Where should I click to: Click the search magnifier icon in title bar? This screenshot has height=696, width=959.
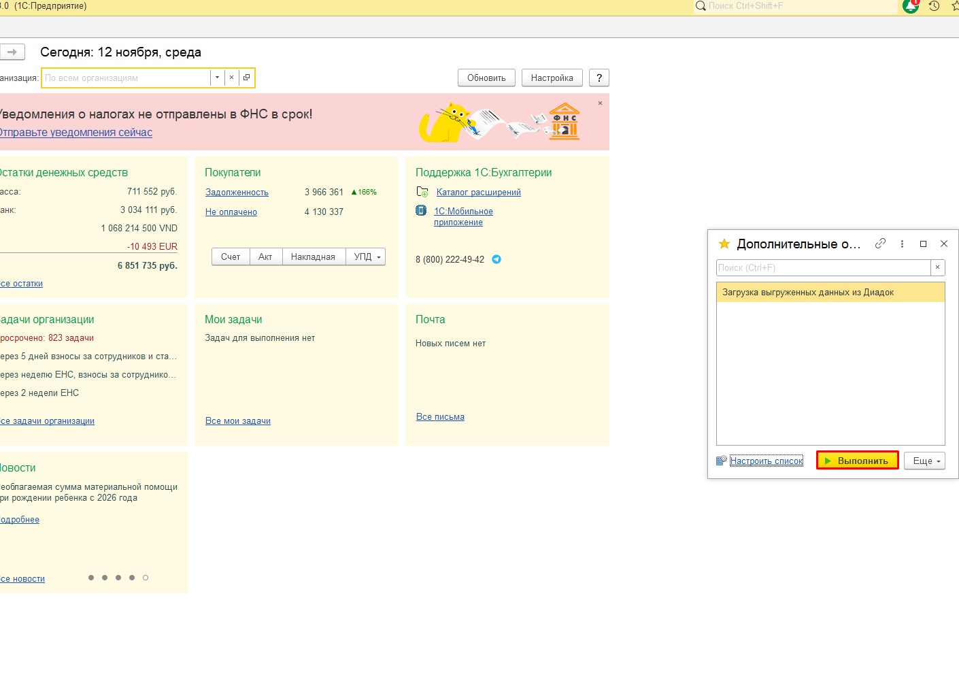(701, 6)
